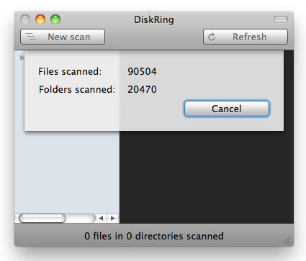This screenshot has width=306, height=261.
Task: Start a New scan
Action: coord(63,37)
